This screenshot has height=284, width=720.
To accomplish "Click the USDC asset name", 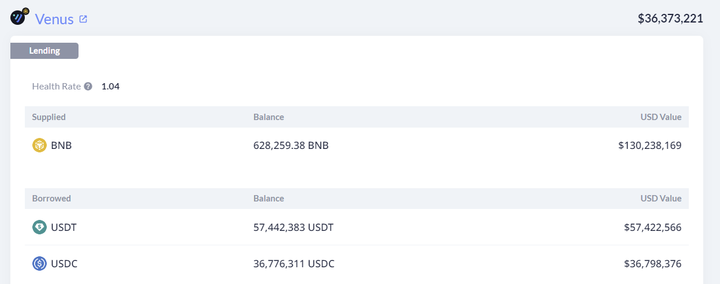I will (x=64, y=264).
